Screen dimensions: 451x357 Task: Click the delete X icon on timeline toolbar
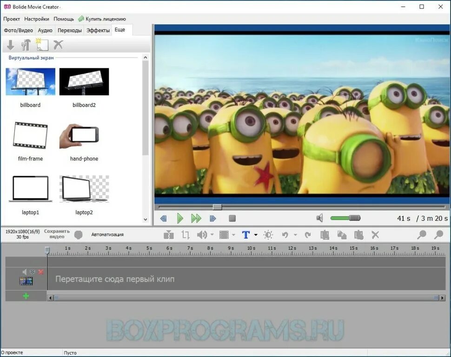[375, 235]
